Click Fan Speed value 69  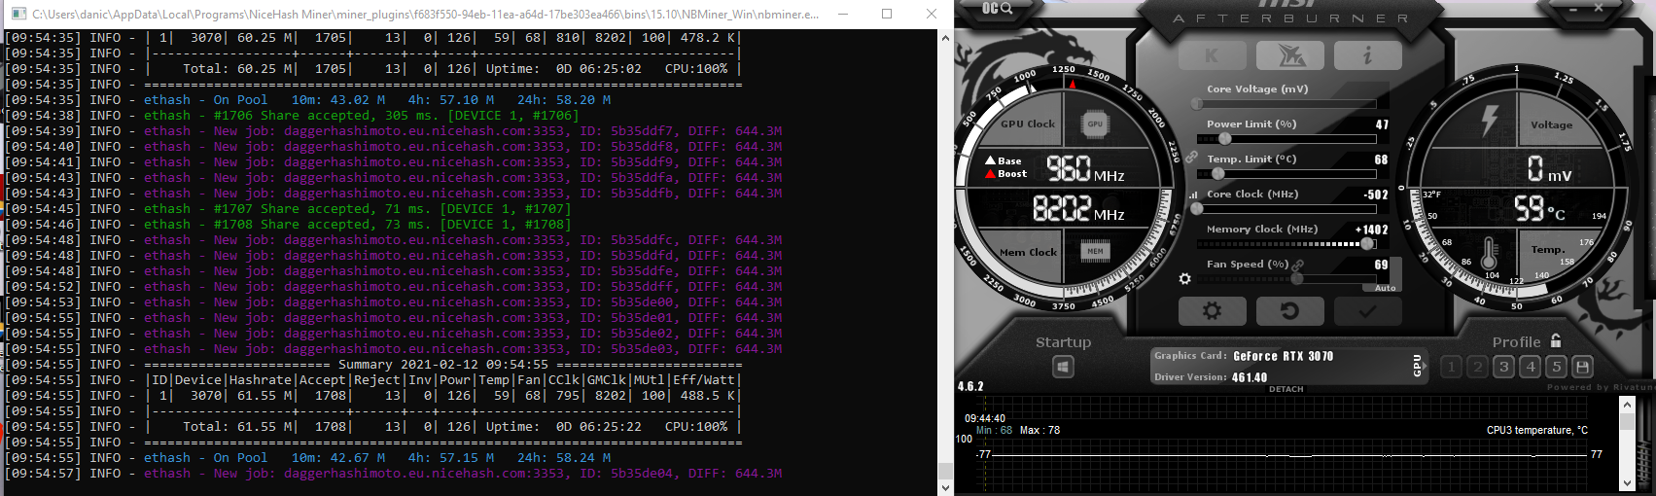[1381, 265]
